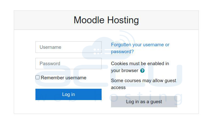Viewport: 217px width, 135px height.
Task: Click the Username placeholder text
Action: click(x=50, y=47)
